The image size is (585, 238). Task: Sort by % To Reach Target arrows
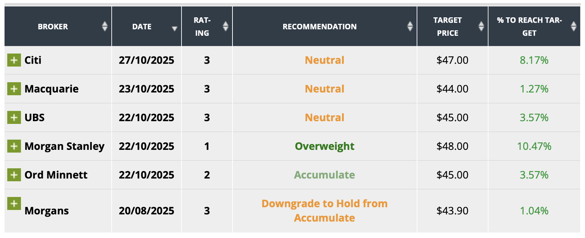pyautogui.click(x=574, y=26)
